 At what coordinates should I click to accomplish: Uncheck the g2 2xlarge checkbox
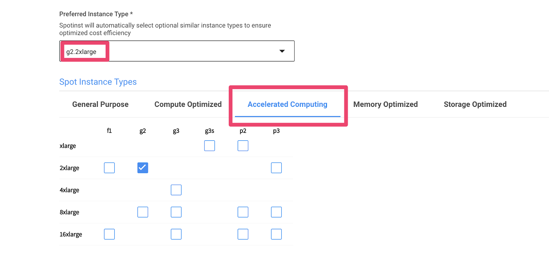(x=143, y=168)
